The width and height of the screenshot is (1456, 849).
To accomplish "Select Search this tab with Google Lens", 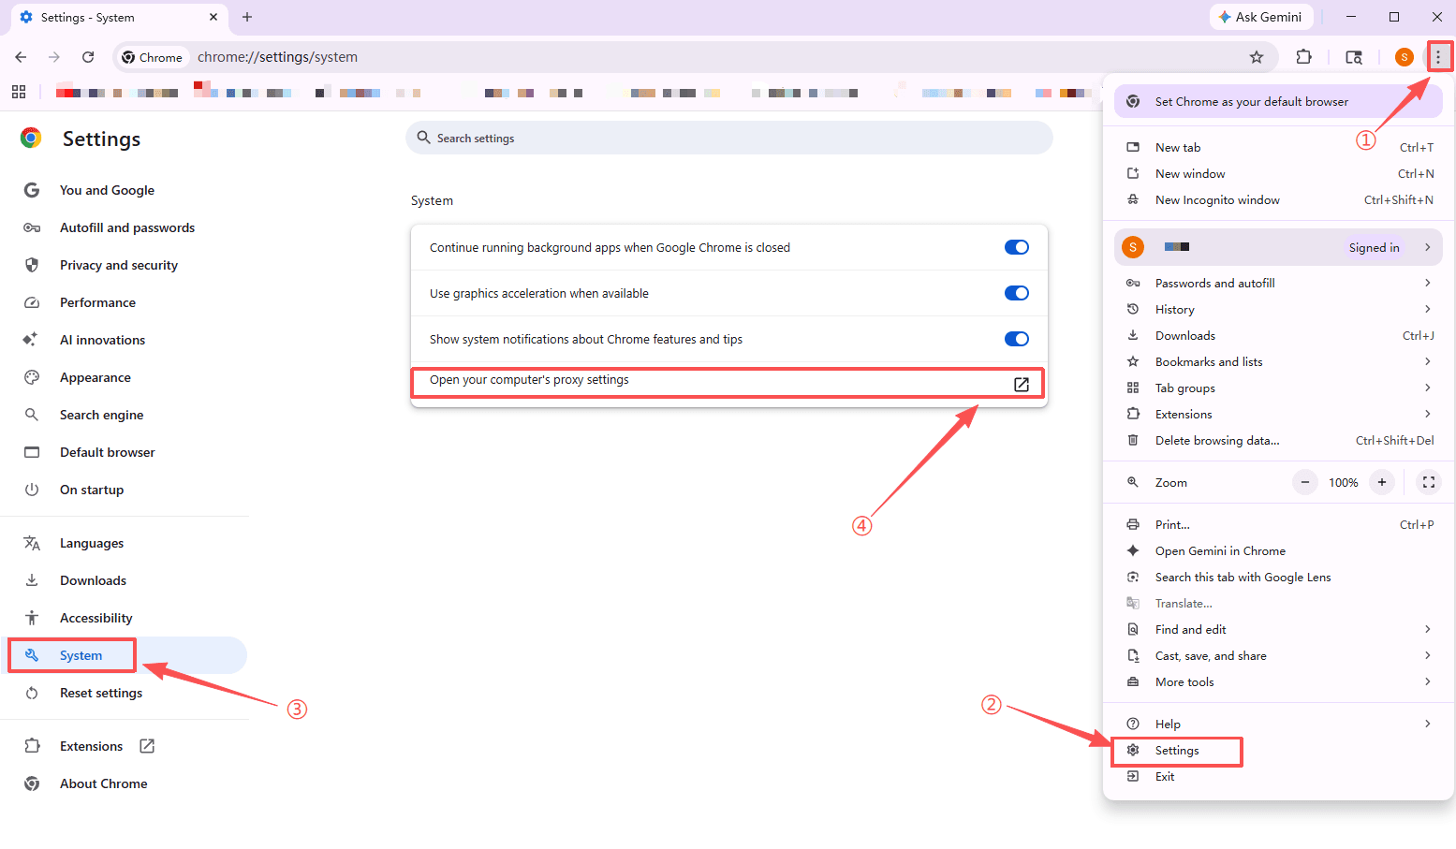I will (x=1278, y=577).
